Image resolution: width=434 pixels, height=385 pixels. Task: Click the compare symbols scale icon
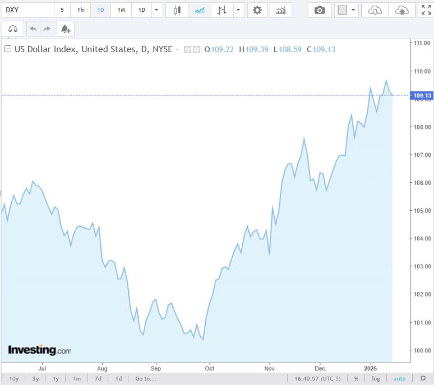(x=13, y=29)
